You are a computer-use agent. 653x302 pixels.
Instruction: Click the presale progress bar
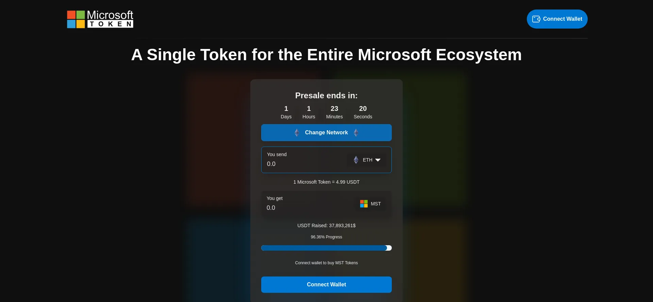point(326,248)
